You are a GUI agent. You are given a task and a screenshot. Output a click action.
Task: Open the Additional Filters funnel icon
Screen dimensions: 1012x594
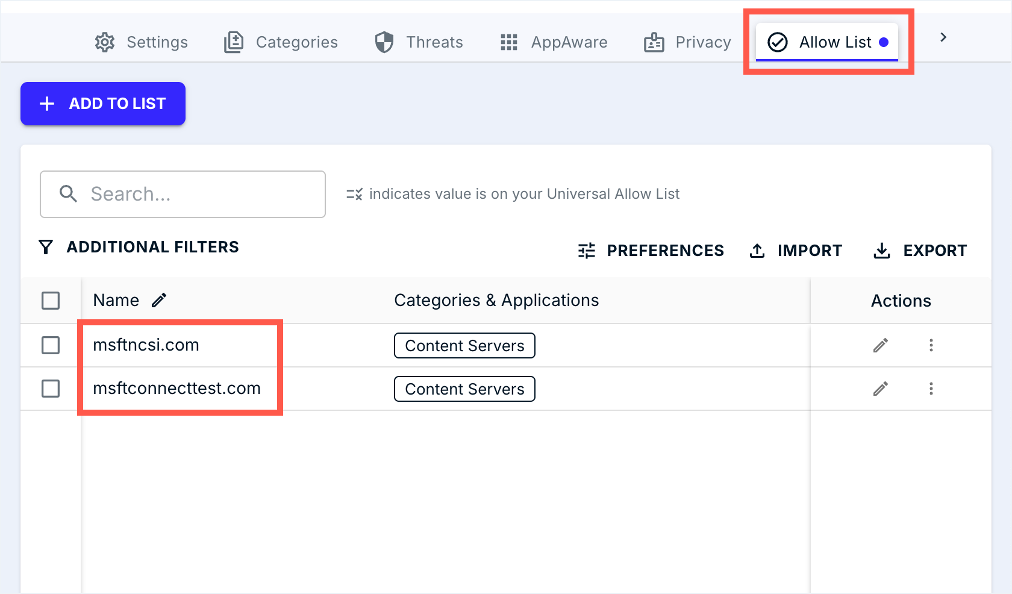click(x=46, y=247)
